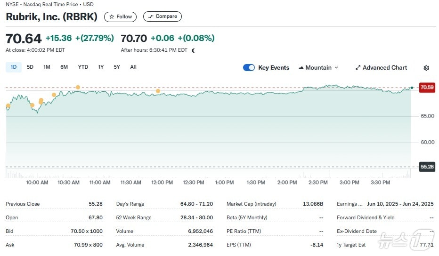This screenshot has height=256, width=439.
Task: Show the YTD chart range
Action: tap(83, 67)
